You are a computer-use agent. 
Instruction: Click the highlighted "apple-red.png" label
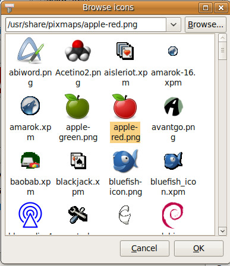(x=125, y=132)
